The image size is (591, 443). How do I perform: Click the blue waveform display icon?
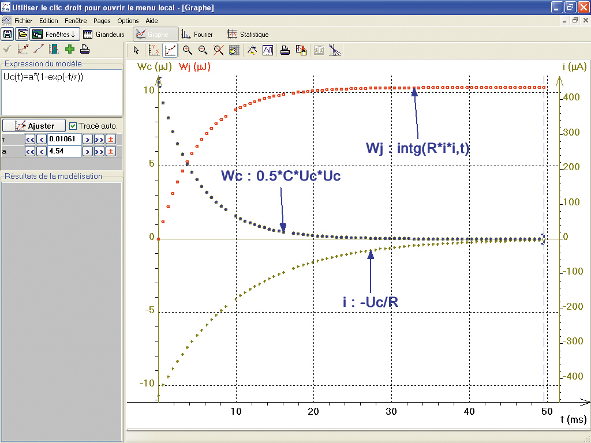point(268,50)
